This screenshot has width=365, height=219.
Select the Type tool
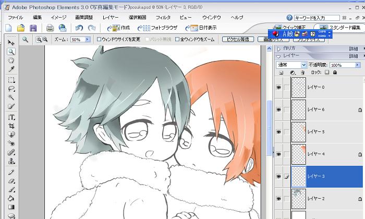click(x=11, y=117)
